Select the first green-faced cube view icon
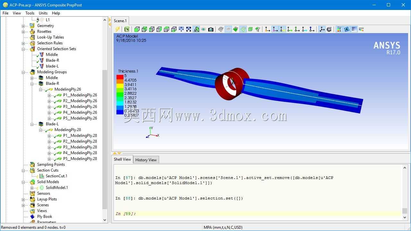 (137, 29)
